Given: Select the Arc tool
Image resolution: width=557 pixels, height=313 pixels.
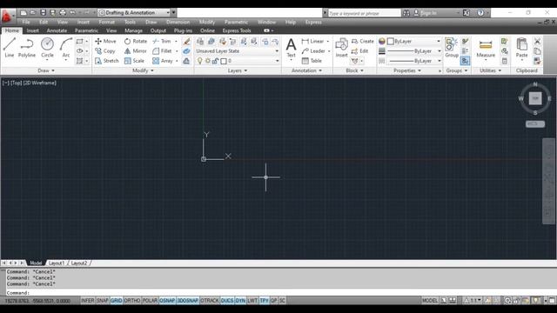Looking at the screenshot, I should (x=66, y=48).
